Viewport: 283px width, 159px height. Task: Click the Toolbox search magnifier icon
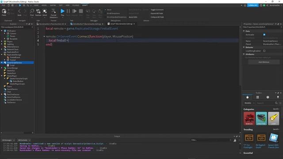[x=276, y=103]
